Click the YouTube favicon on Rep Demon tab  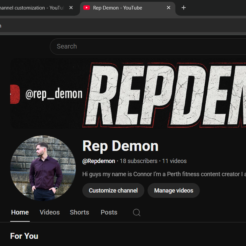point(87,8)
